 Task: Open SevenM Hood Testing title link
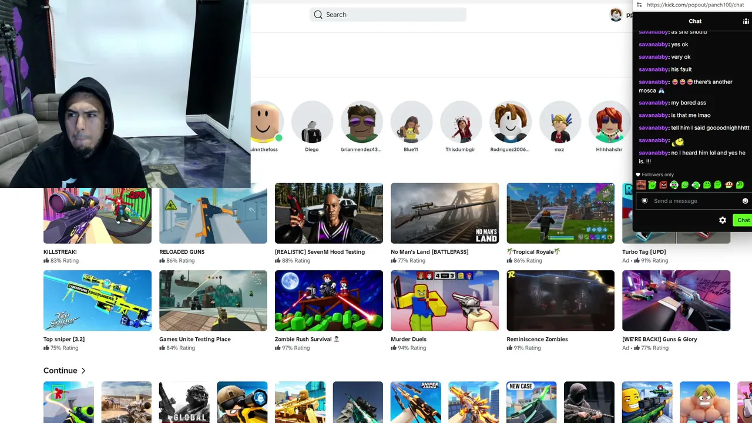point(320,252)
